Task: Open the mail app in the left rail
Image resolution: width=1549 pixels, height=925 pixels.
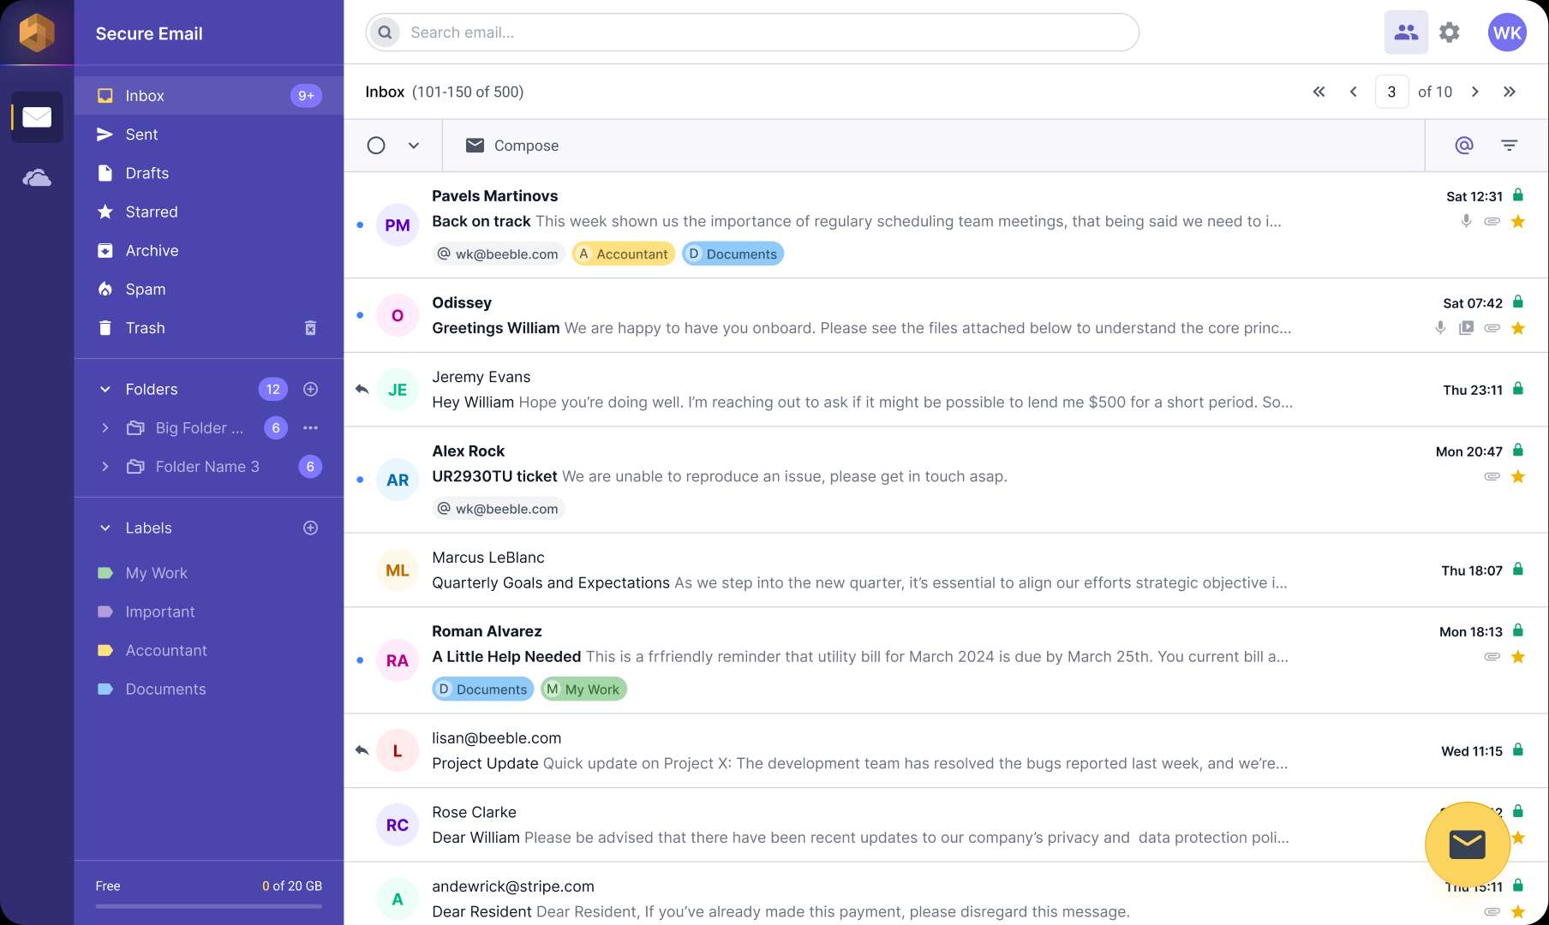Action: point(37,116)
